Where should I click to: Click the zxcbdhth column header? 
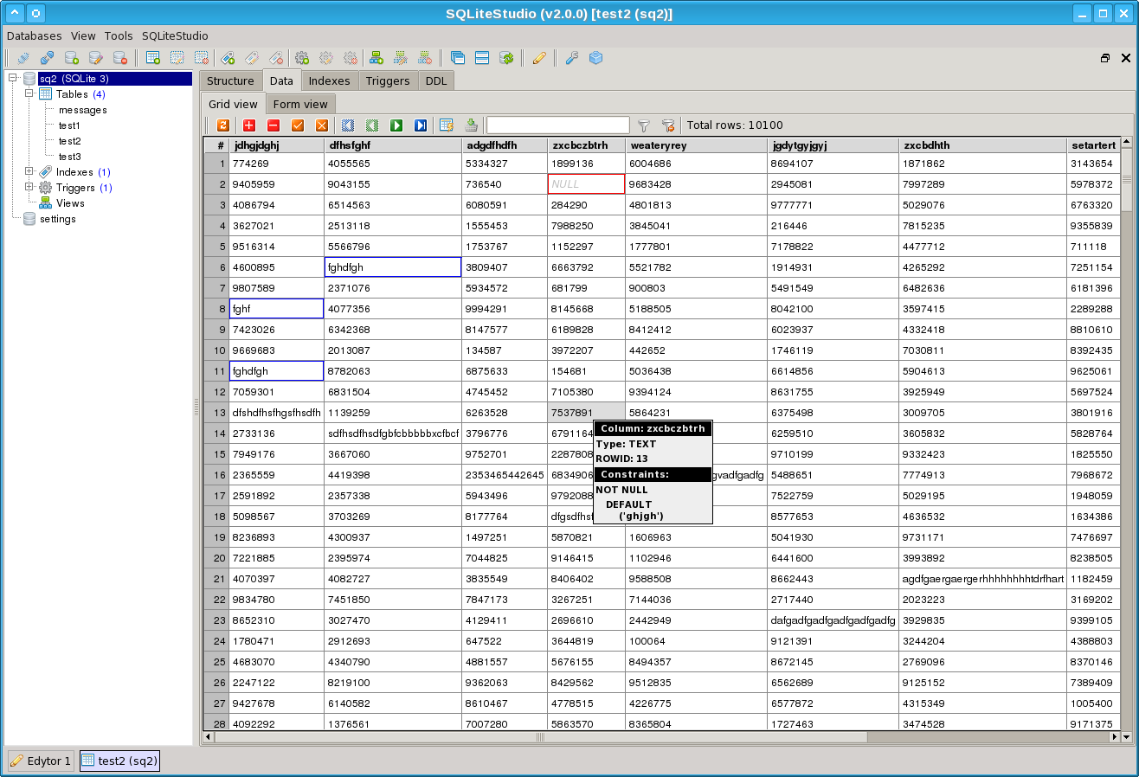983,145
